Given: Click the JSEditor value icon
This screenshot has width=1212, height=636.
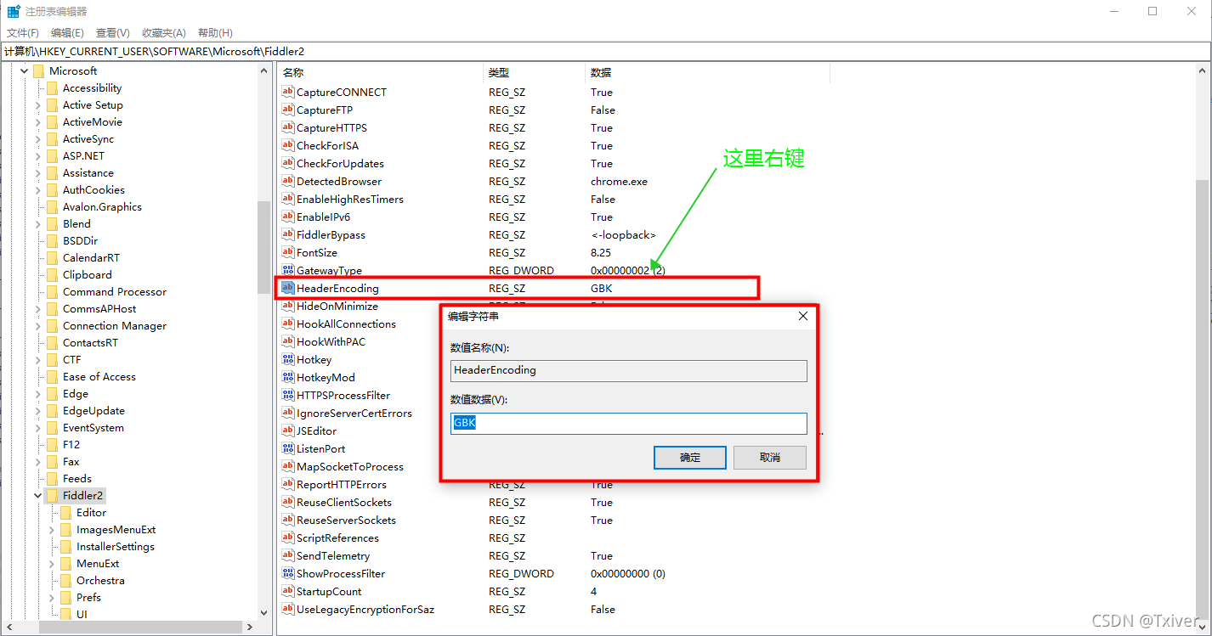Looking at the screenshot, I should [x=287, y=431].
